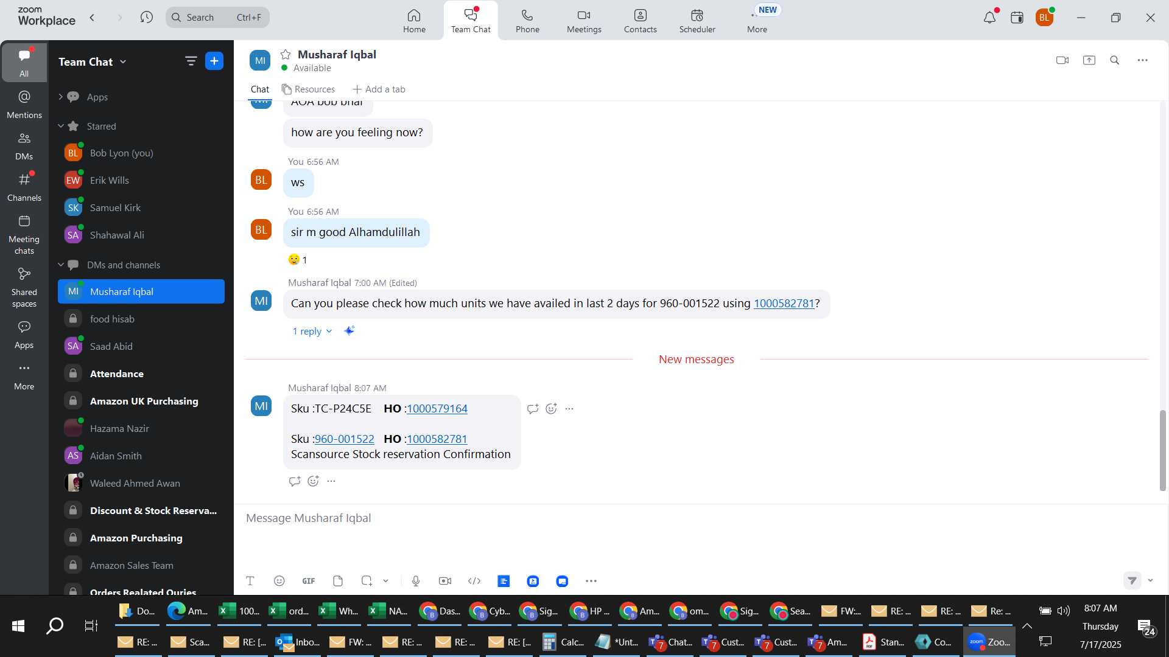Open the calendar icon in top bar

pos(1017,18)
